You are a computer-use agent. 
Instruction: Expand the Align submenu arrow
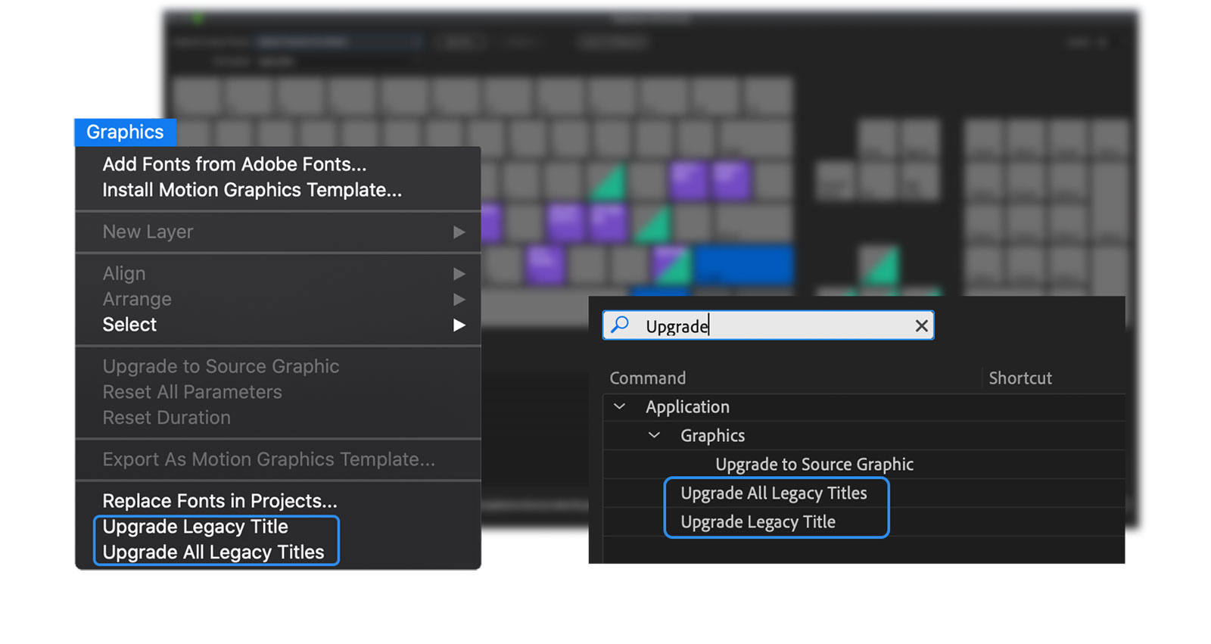(459, 274)
